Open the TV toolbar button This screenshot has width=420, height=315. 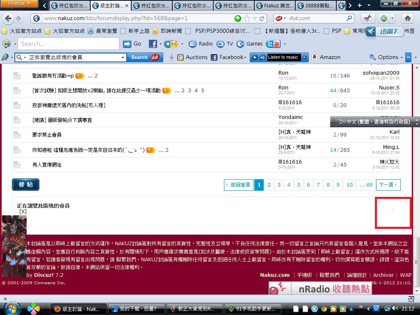pyautogui.click(x=225, y=43)
